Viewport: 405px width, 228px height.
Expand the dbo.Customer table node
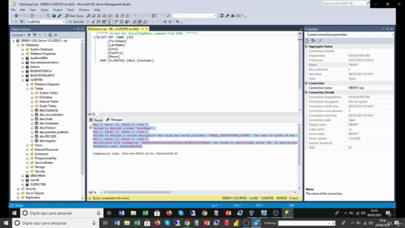click(x=32, y=110)
